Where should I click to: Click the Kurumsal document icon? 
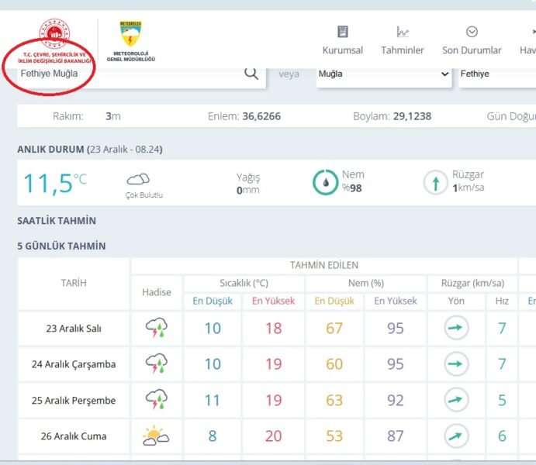point(342,32)
